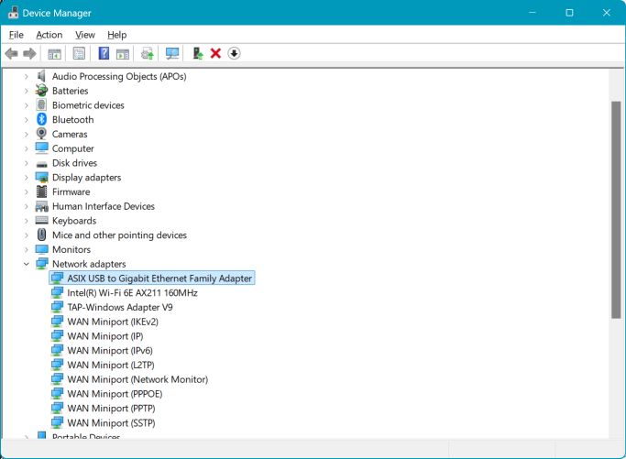
Task: Click the Forward arrow toolbar icon
Action: point(30,53)
